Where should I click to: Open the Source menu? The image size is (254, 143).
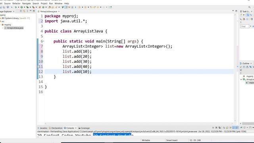[7, 4]
